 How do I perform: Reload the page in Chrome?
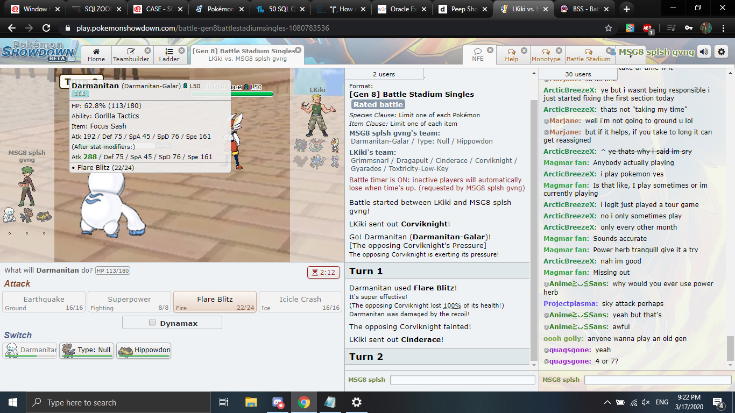(46, 28)
